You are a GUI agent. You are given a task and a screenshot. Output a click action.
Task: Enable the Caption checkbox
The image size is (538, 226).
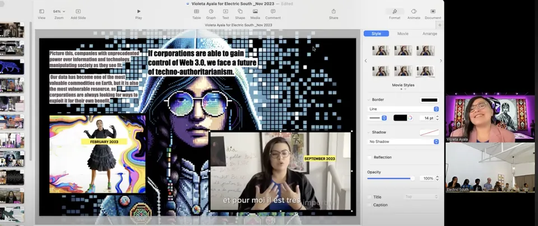[x=369, y=205]
